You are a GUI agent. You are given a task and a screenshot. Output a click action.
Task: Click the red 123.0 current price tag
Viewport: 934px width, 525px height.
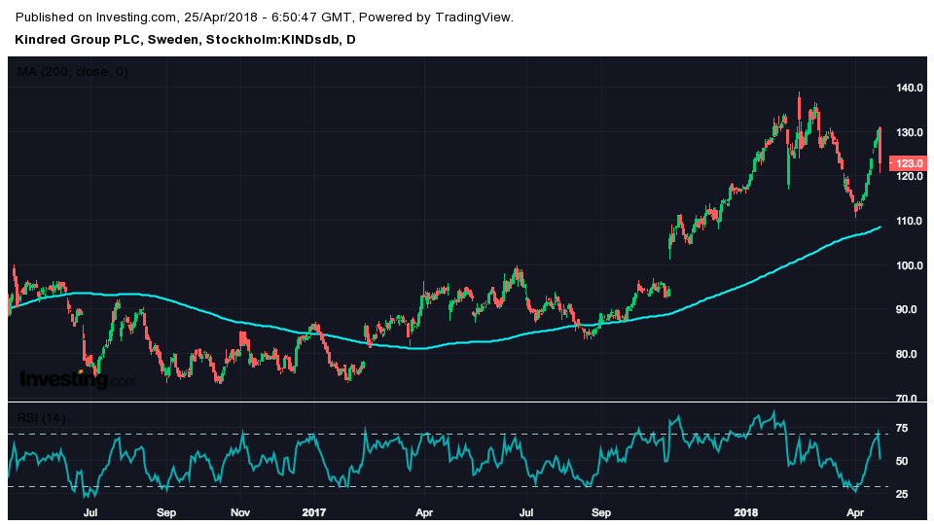[909, 163]
